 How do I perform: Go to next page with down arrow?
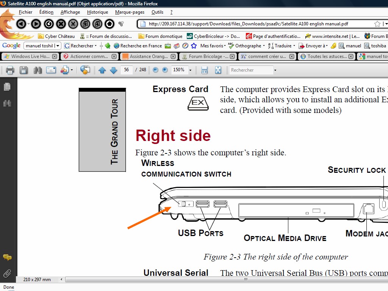click(113, 70)
